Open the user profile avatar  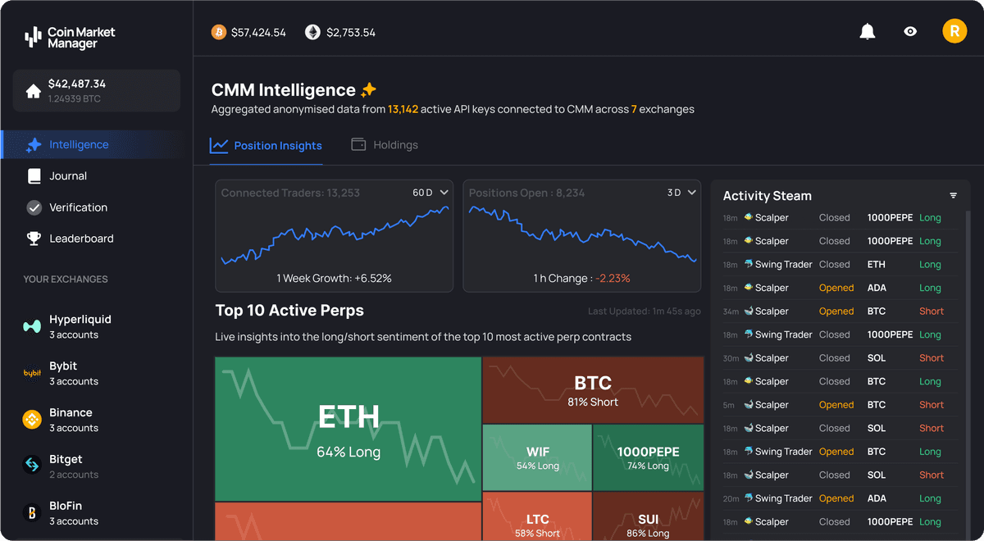click(954, 32)
